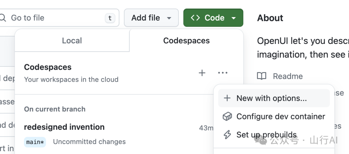Select the Codespaces tab
Image resolution: width=349 pixels, height=154 pixels.
(186, 40)
